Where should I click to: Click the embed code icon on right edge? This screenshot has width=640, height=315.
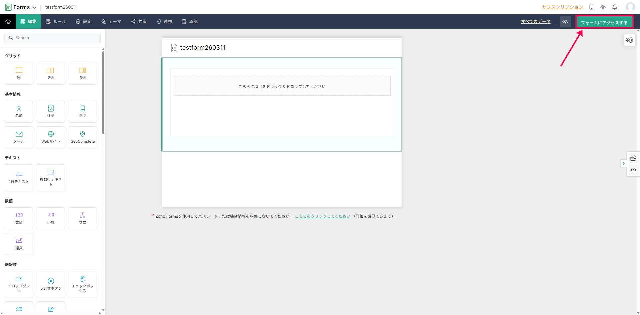[633, 170]
